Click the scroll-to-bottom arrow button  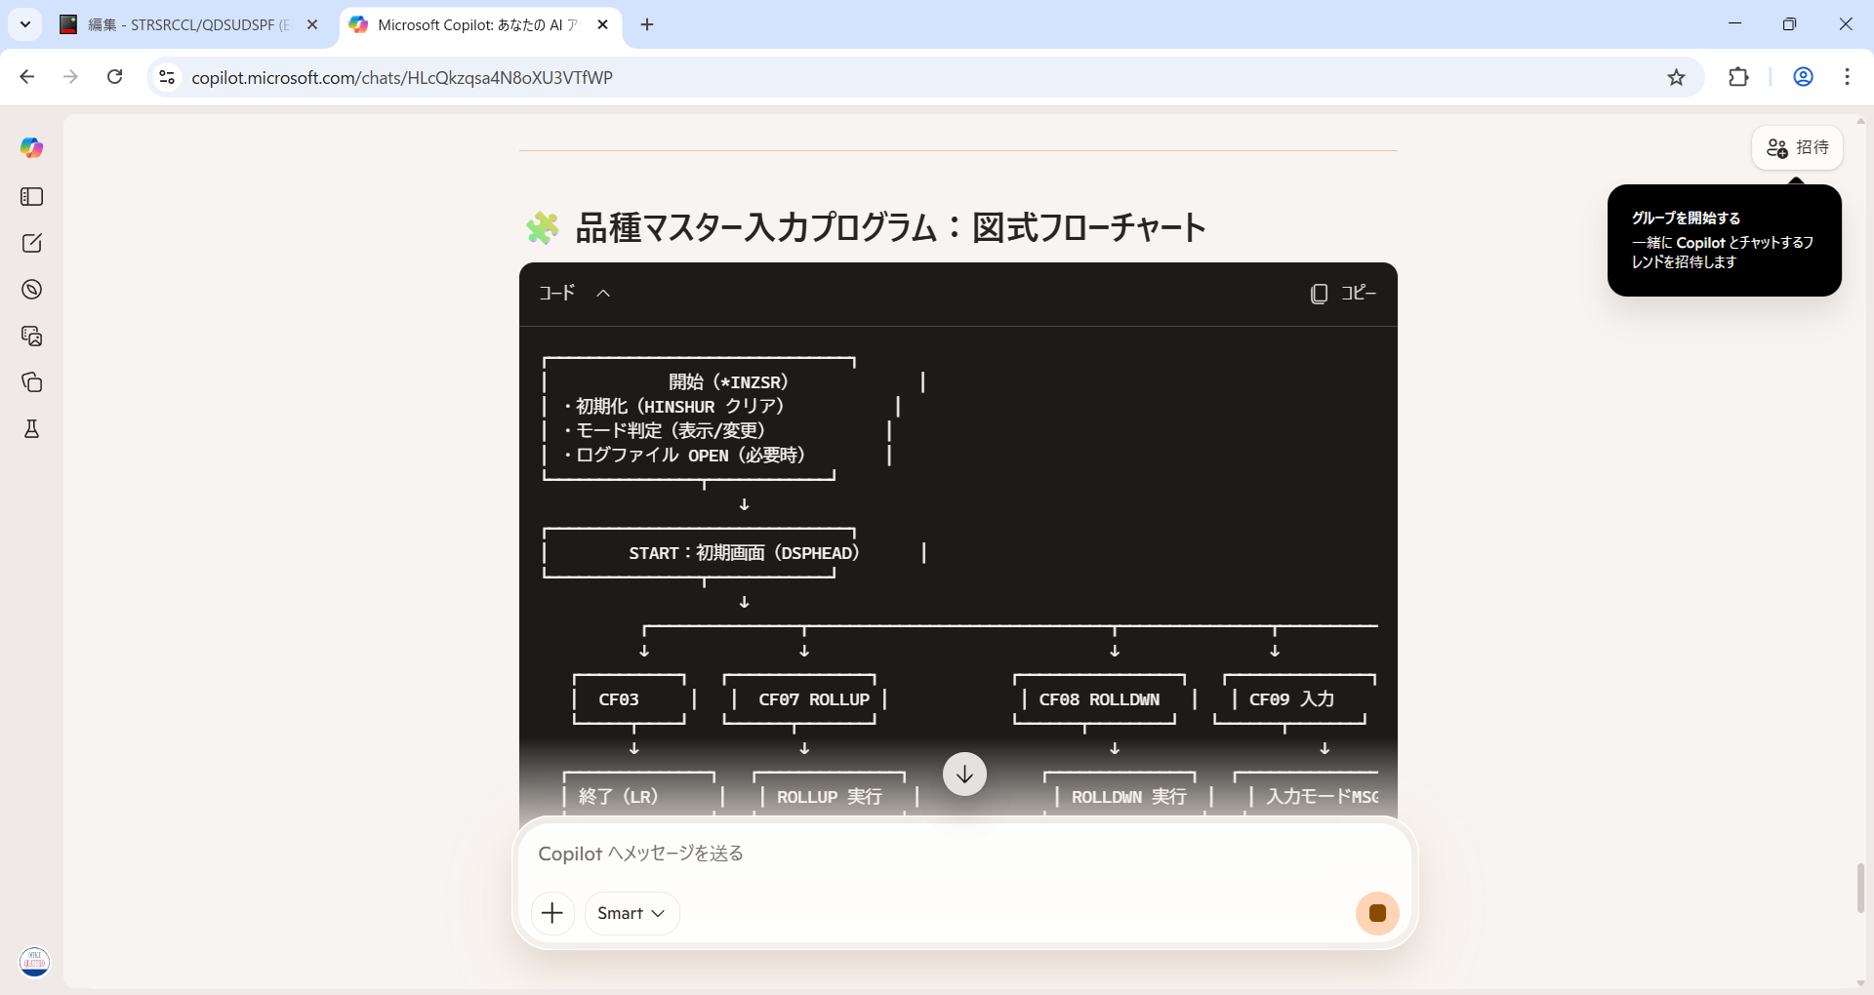[964, 775]
